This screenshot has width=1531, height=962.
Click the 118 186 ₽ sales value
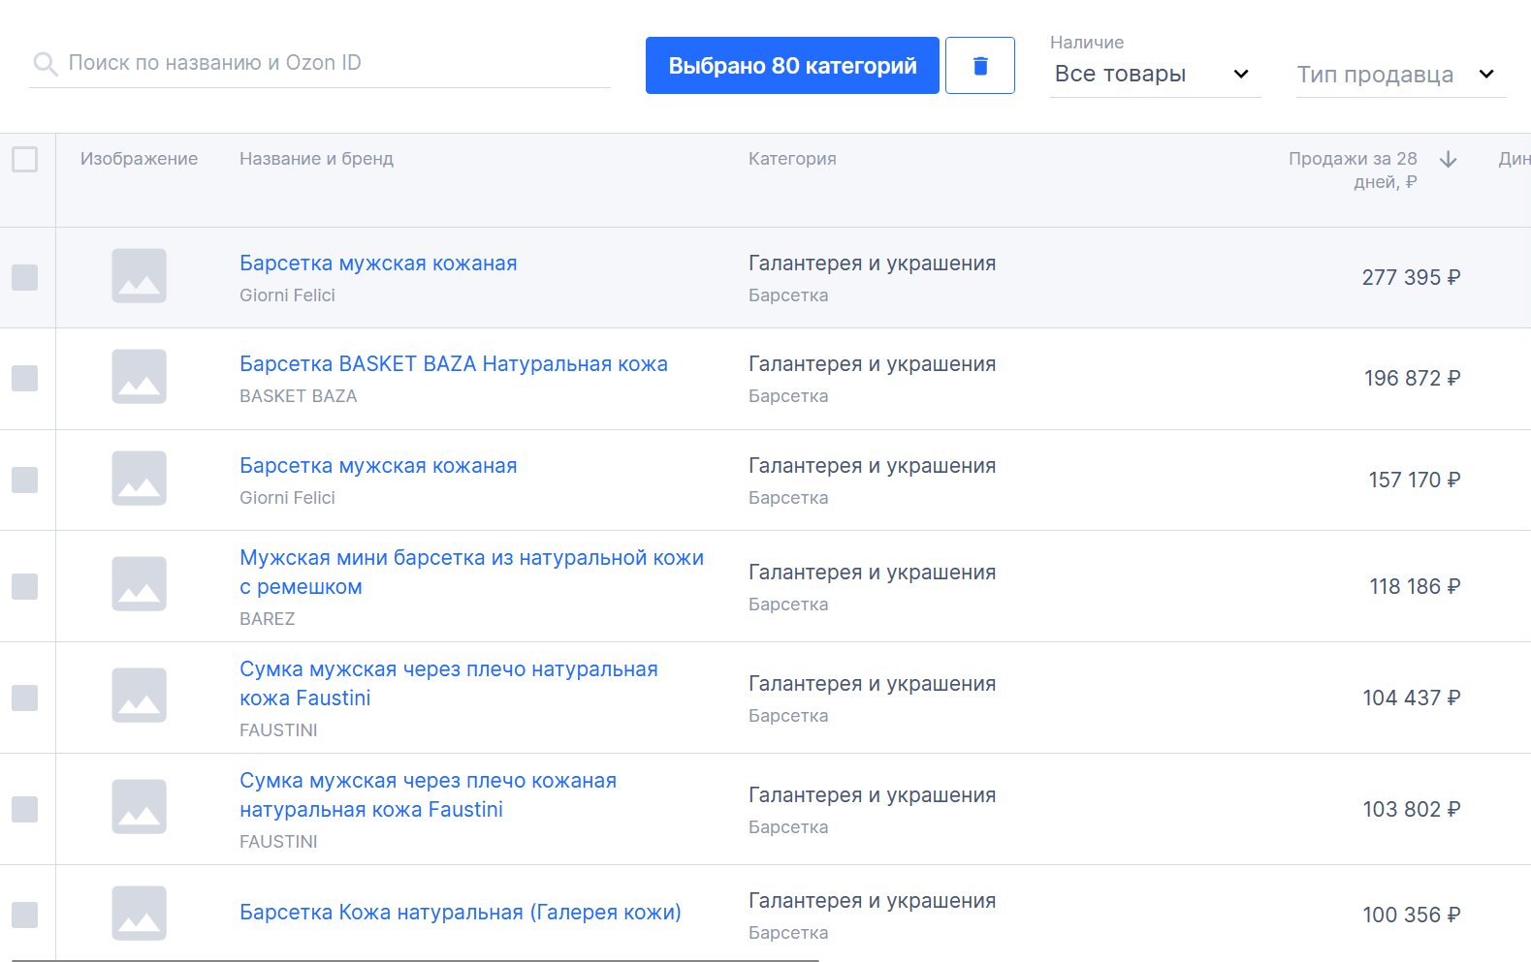1415,587
